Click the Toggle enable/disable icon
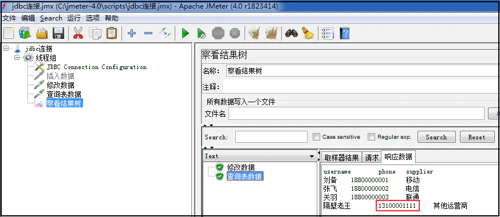The width and height of the screenshot is (500, 217). coord(165,33)
